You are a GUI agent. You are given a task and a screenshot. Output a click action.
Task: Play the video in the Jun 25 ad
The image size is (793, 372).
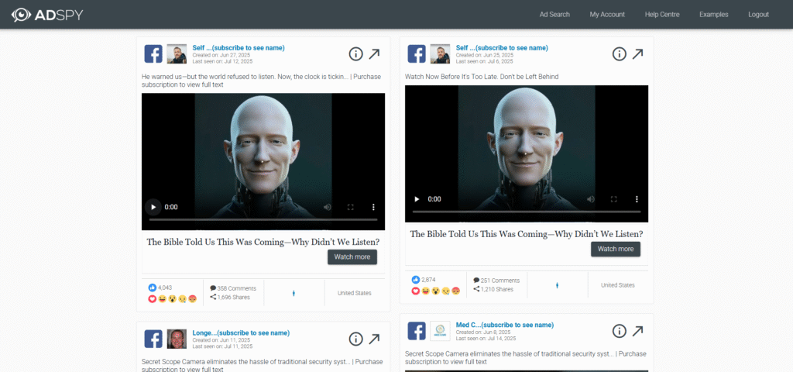pos(417,199)
